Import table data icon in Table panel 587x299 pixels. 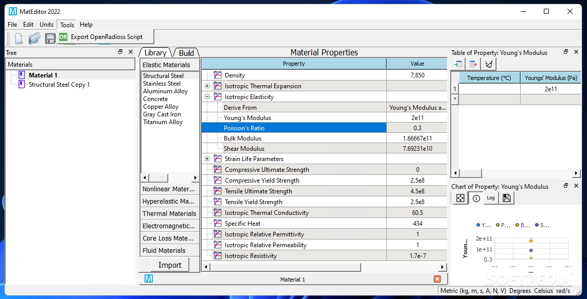pyautogui.click(x=458, y=64)
